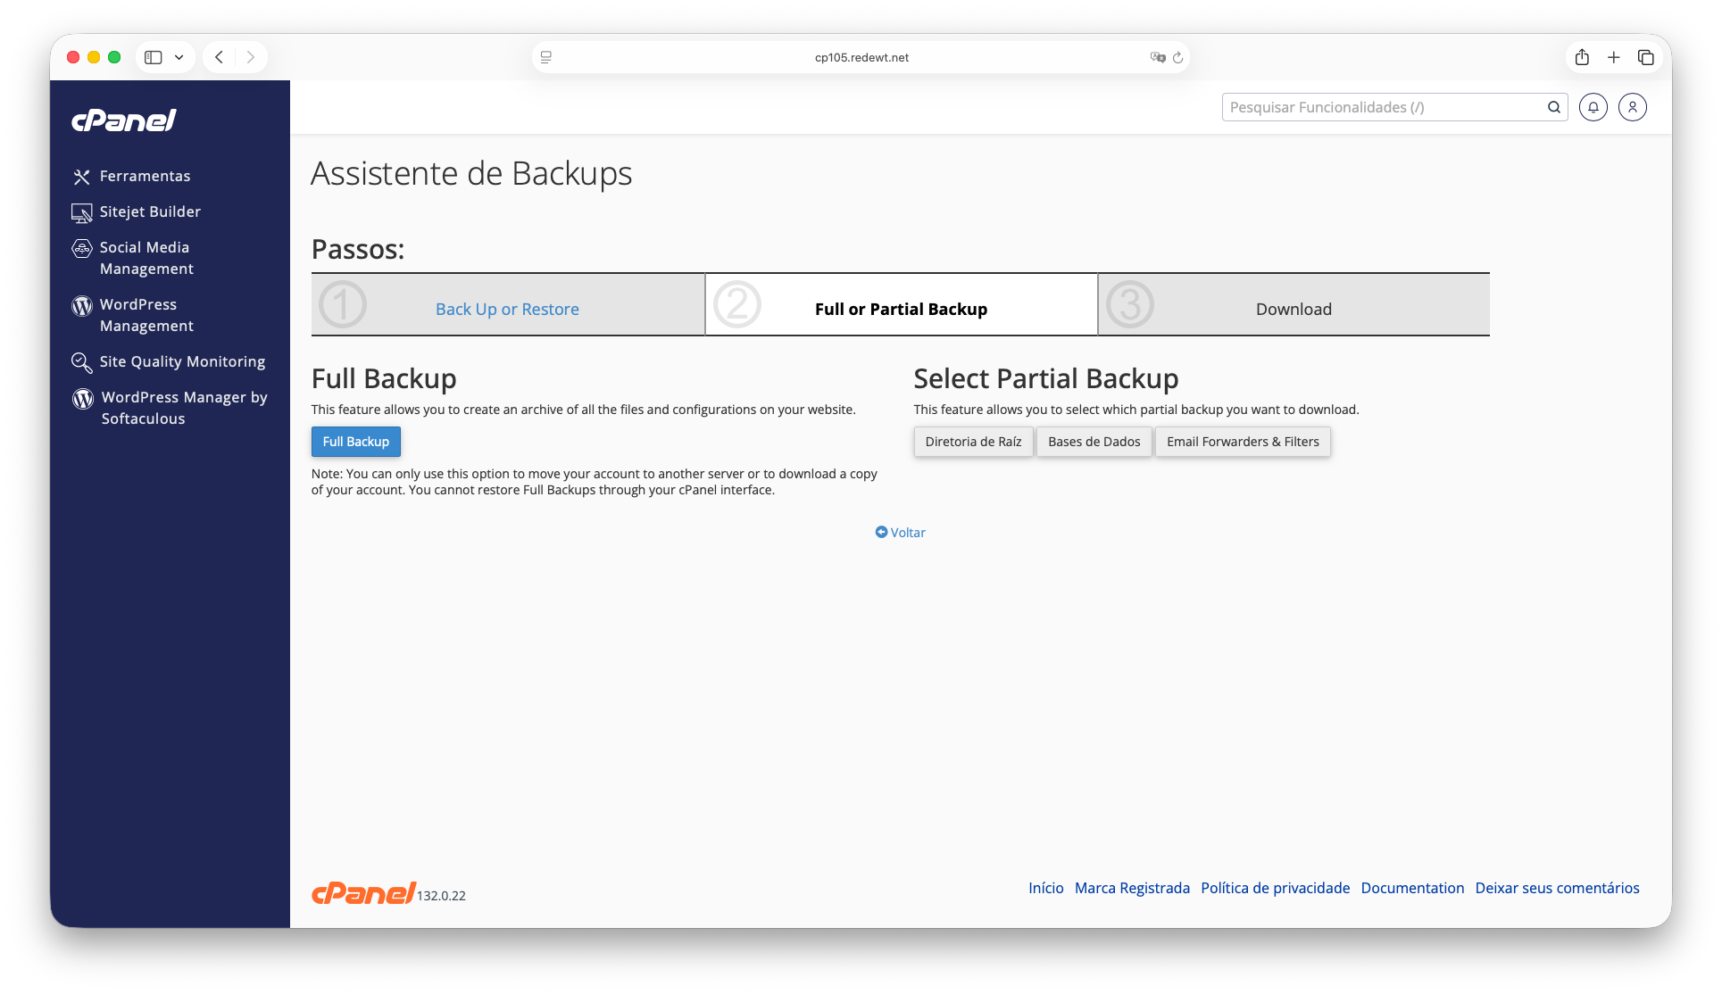The width and height of the screenshot is (1722, 994).
Task: Click the Ferramentas tools icon in sidebar
Action: (81, 177)
